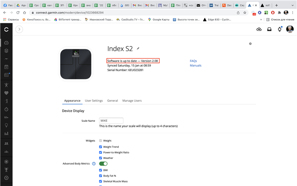
Task: Select the Appearance tab
Action: (72, 100)
